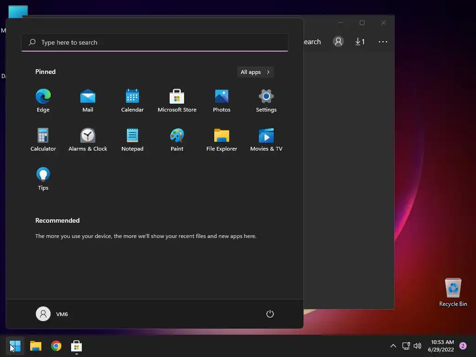Open notifications badge showing 2
The image size is (476, 357).
point(463,346)
